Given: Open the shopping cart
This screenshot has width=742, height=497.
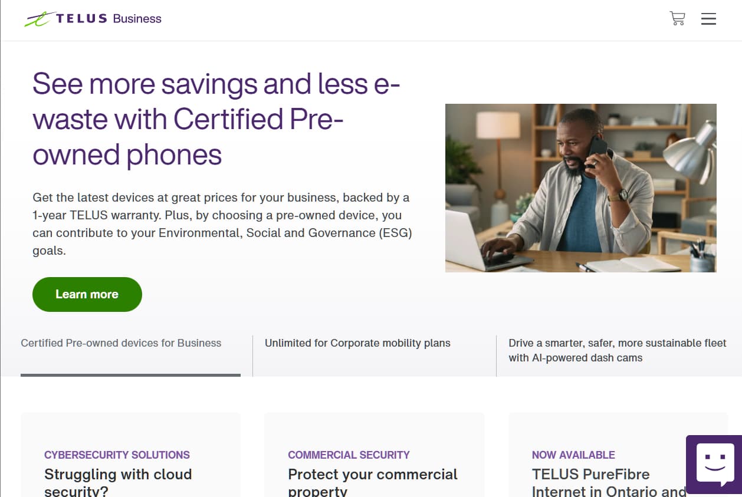Looking at the screenshot, I should click(x=677, y=19).
